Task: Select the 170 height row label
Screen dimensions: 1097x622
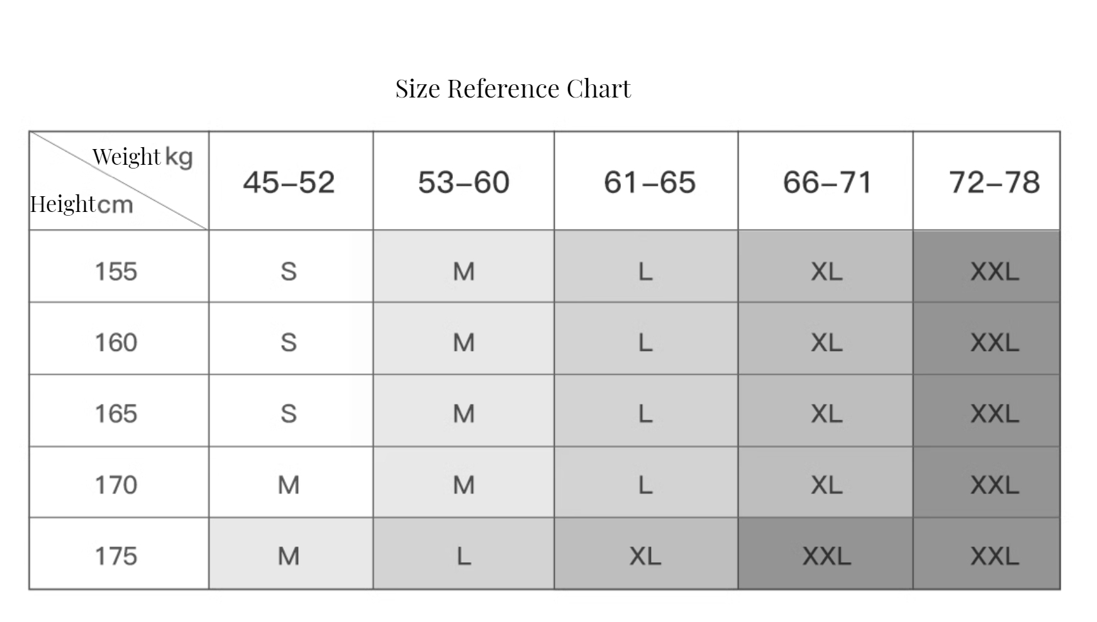Action: coord(119,482)
